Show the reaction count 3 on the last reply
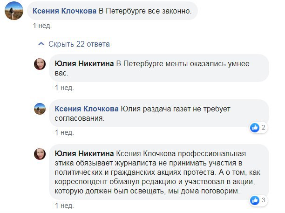The height and width of the screenshot is (213, 285). 263,200
